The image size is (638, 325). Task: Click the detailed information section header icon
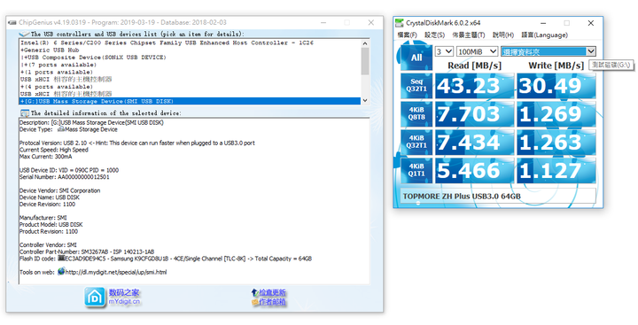coord(25,113)
